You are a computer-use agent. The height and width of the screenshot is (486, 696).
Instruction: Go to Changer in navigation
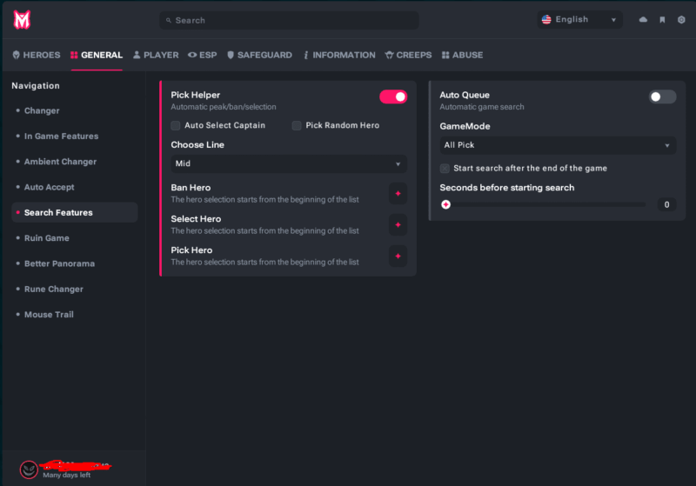click(x=42, y=110)
